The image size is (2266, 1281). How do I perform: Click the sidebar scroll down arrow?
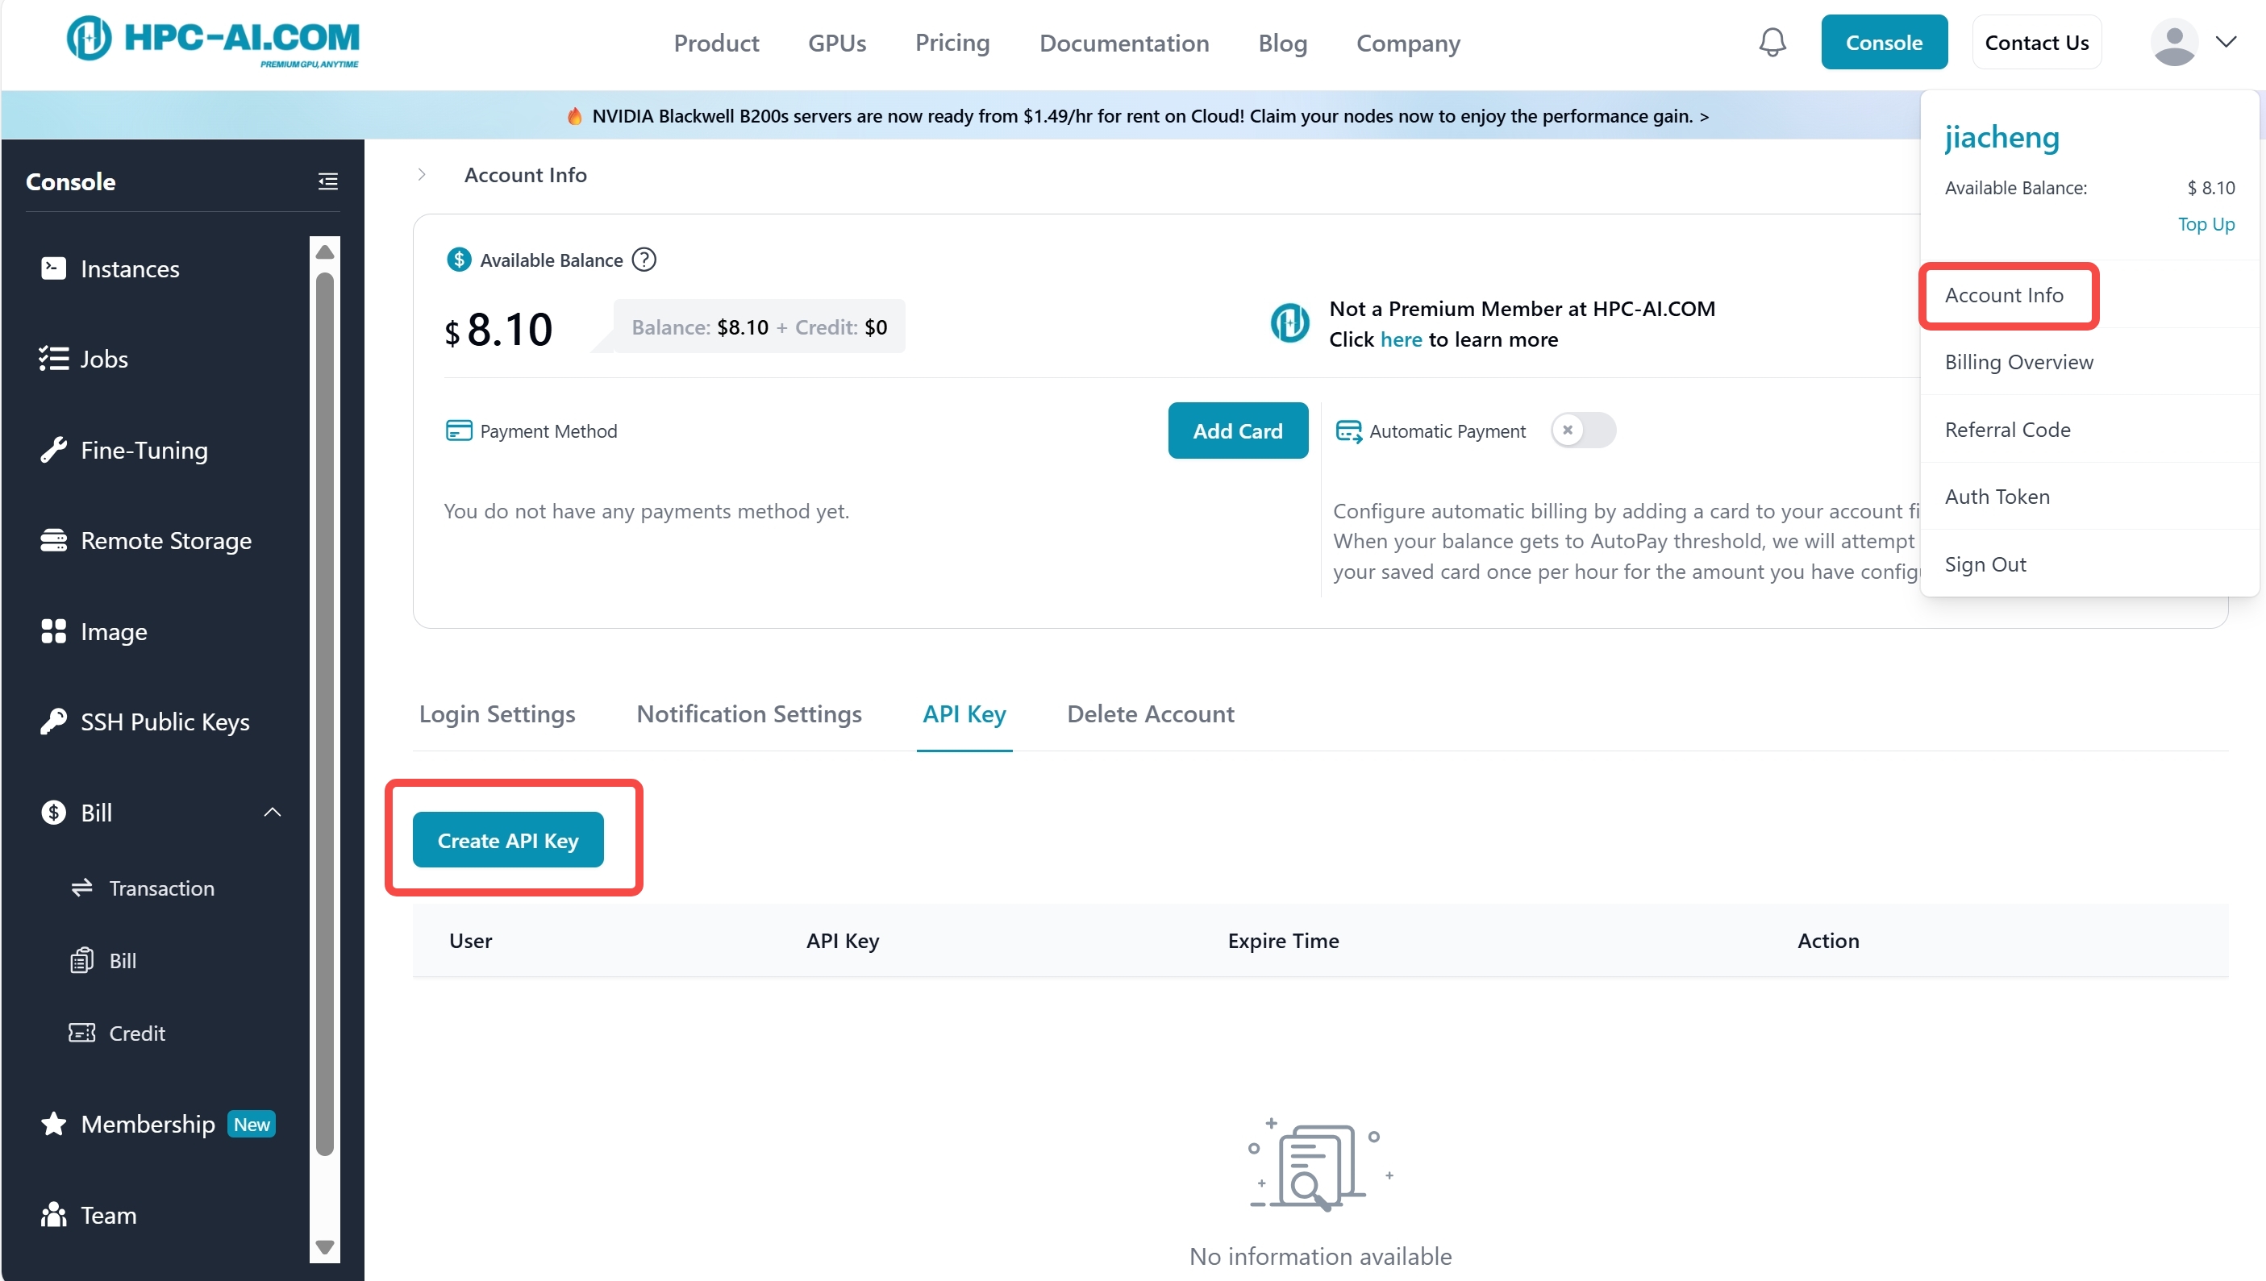[325, 1246]
